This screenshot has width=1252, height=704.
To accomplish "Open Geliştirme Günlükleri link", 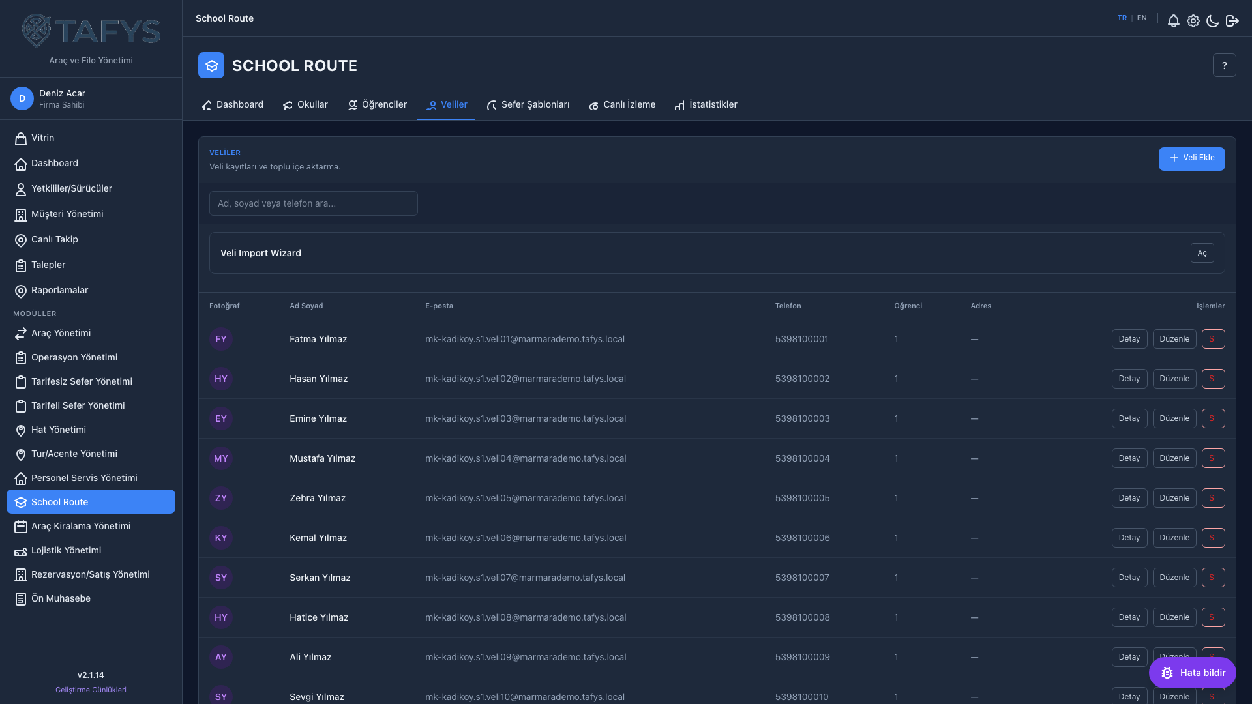I will [91, 690].
